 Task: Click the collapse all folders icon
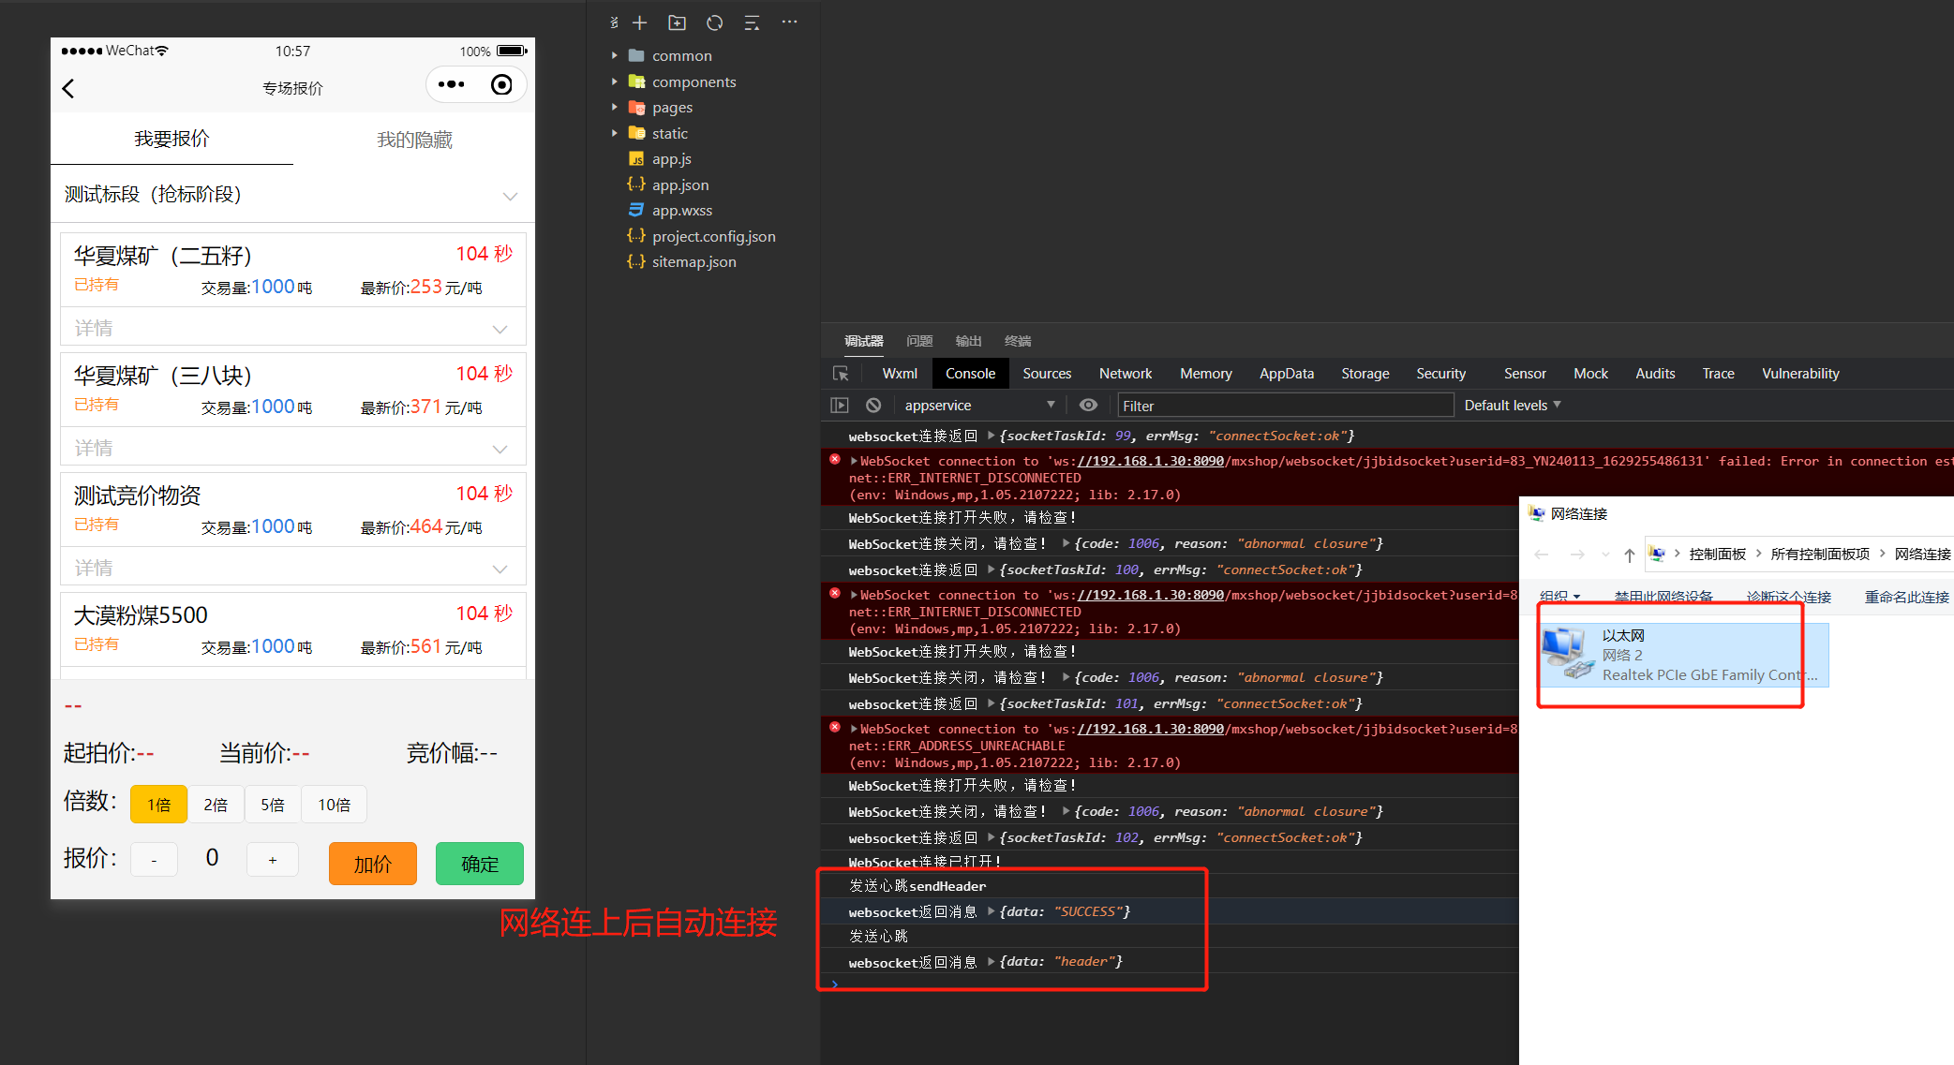[x=752, y=22]
